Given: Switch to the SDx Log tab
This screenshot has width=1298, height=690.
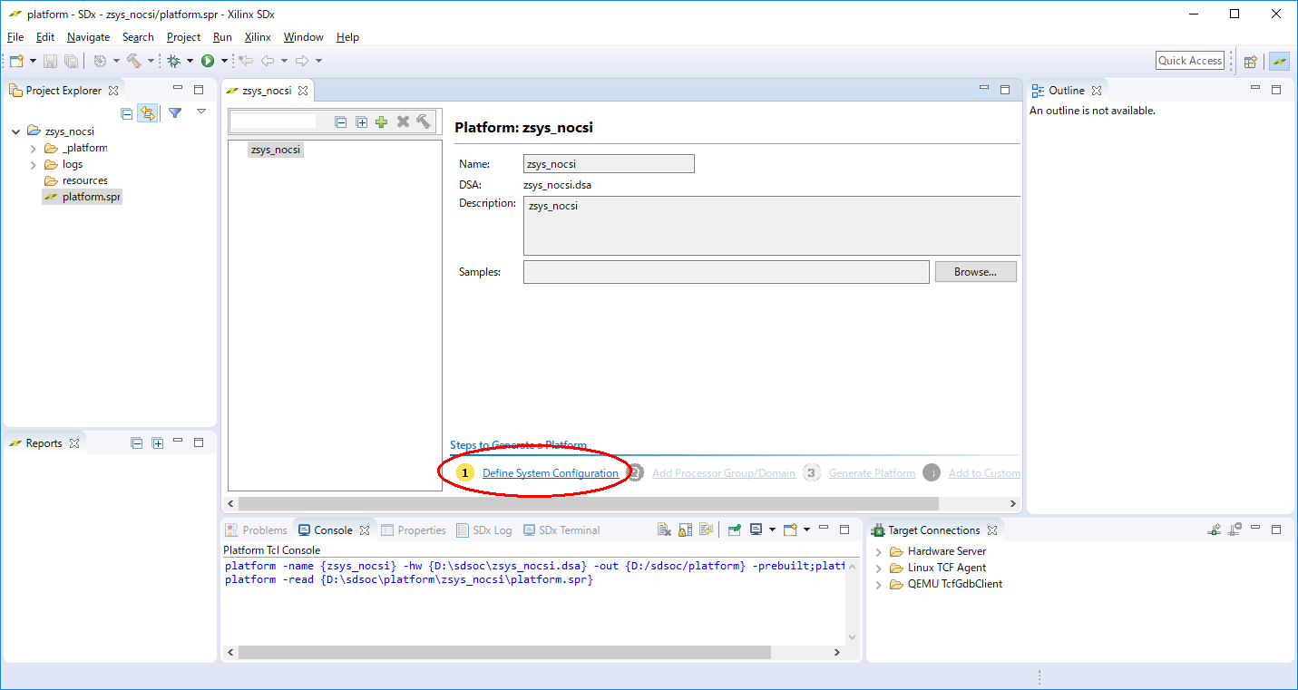Looking at the screenshot, I should click(x=485, y=530).
